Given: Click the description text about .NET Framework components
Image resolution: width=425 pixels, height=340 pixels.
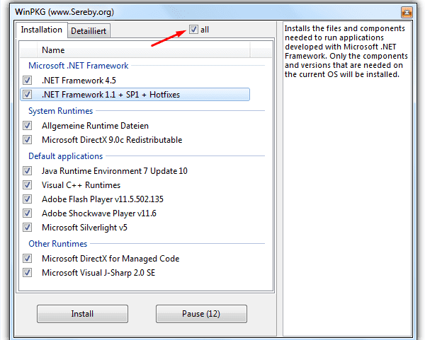Looking at the screenshot, I should 346,51.
